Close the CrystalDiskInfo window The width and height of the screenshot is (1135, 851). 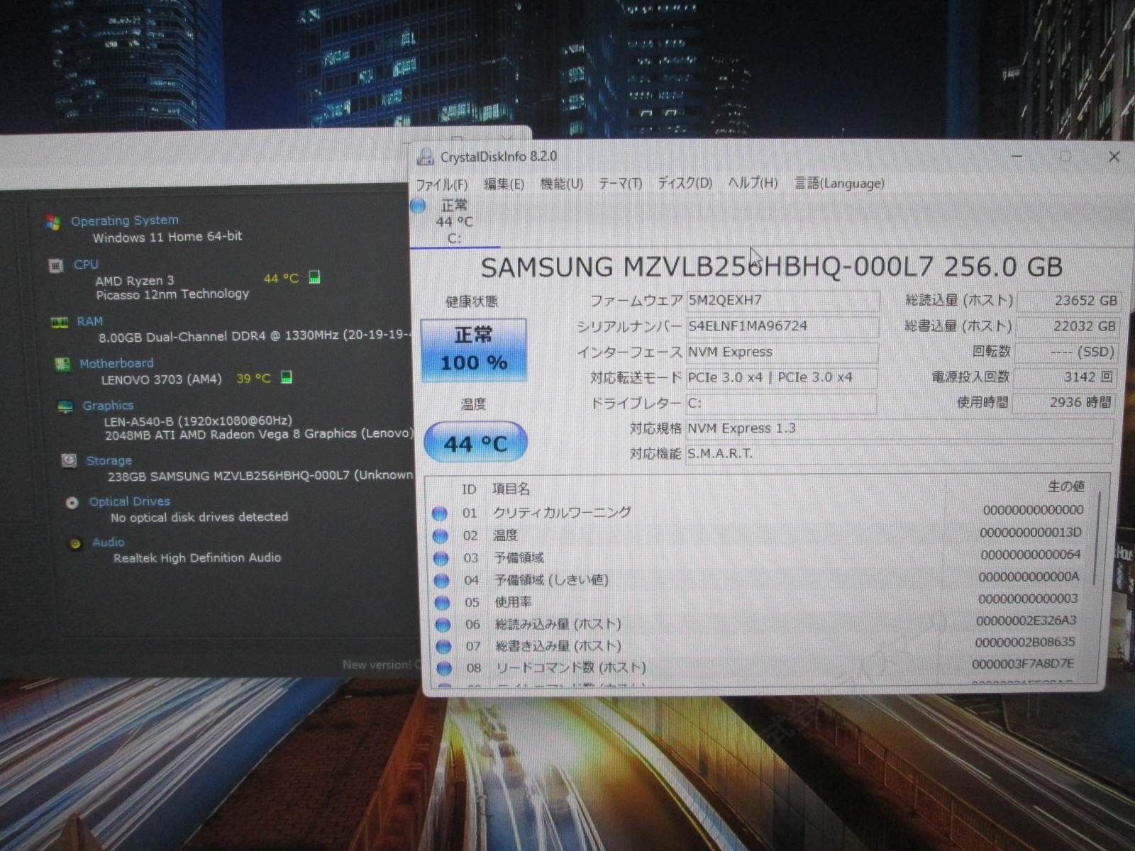pyautogui.click(x=1114, y=157)
